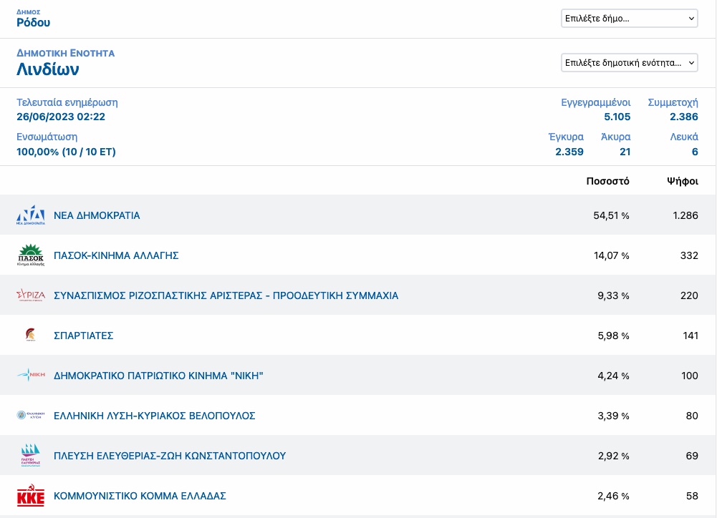717x518 pixels.
Task: Open the ΣΥΝΑΣΠΙΣΜΟΣ ΡΙΖΟΣΠΑΣΤΙΚΗΣ ΑΡΙΣΤΕΡΑΣ link
Action: click(x=226, y=295)
